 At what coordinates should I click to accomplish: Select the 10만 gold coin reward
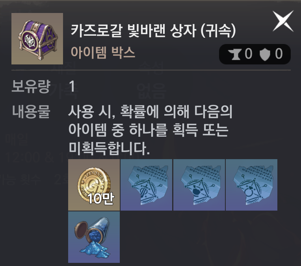tap(94, 185)
